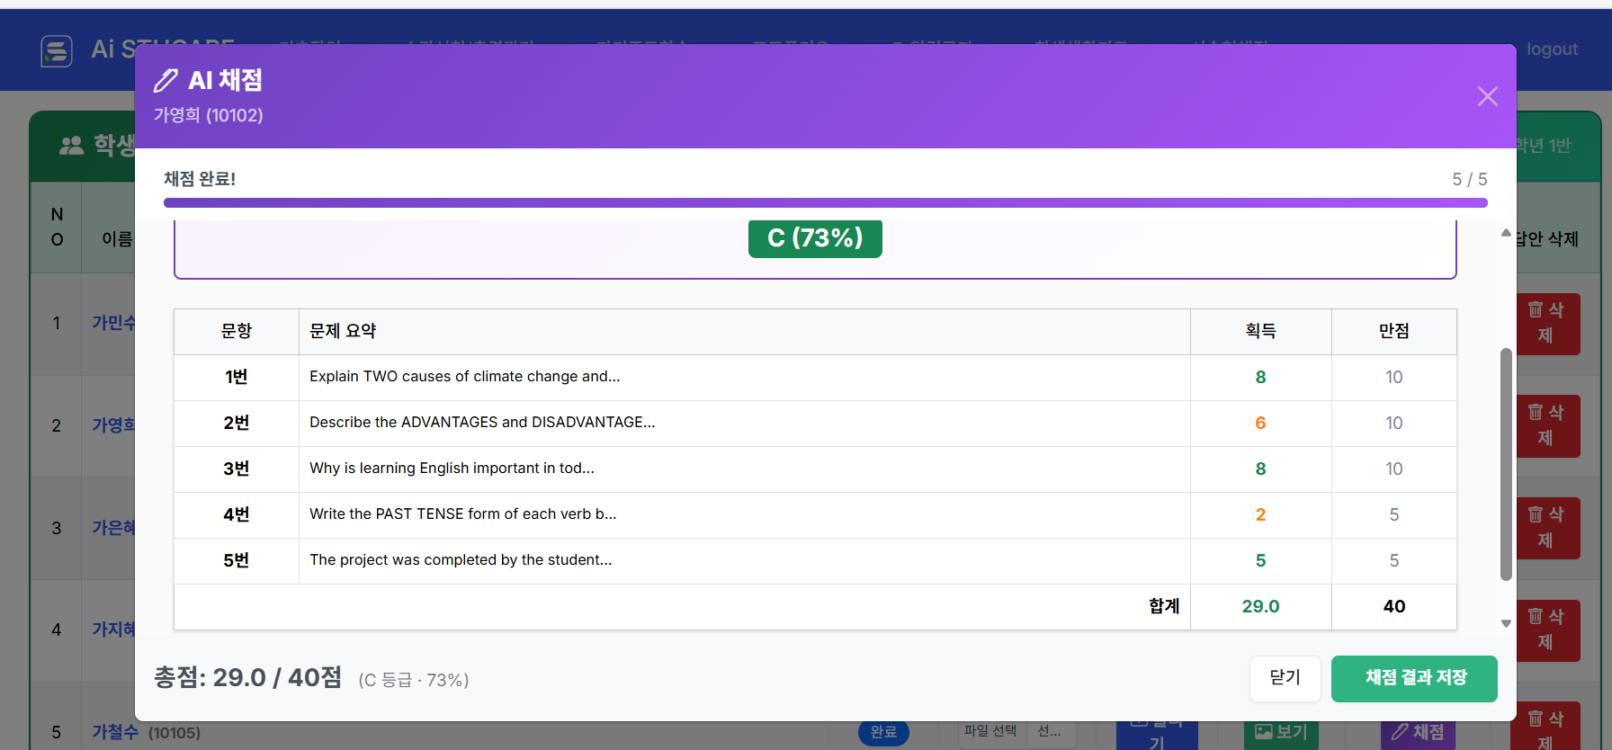Click the 보기 image button for 가철수
Image resolution: width=1612 pixels, height=750 pixels.
[x=1281, y=733]
